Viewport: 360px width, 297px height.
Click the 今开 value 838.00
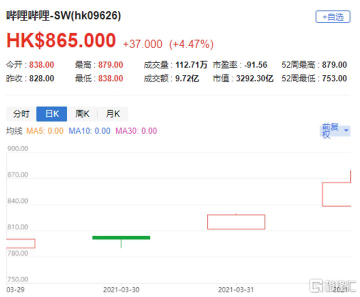(41, 65)
